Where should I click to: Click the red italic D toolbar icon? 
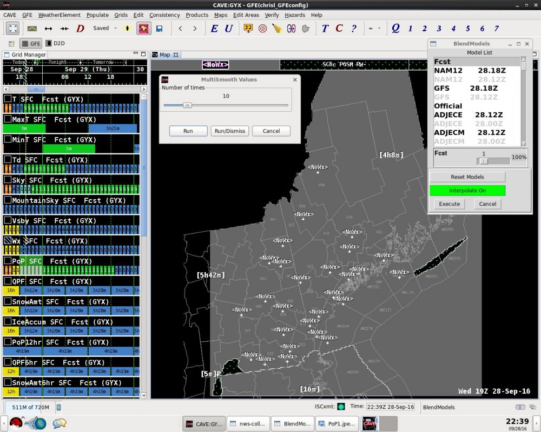coord(80,29)
